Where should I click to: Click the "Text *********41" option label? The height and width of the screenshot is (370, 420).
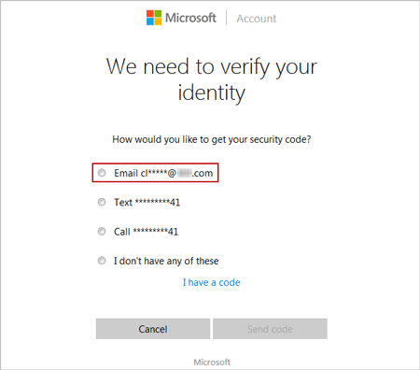tap(147, 203)
